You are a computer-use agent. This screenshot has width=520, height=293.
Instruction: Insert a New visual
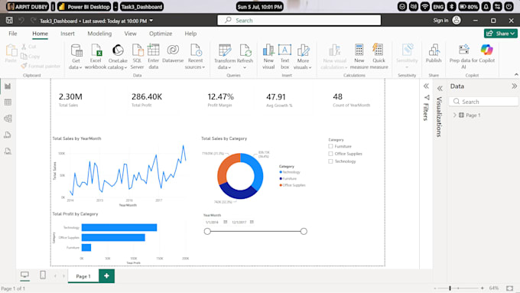click(x=268, y=57)
